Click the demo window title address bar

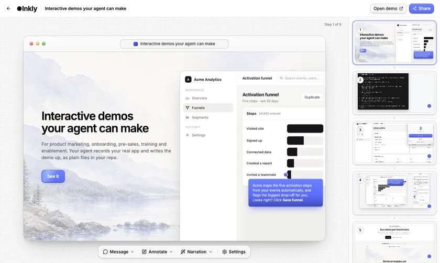pyautogui.click(x=174, y=44)
